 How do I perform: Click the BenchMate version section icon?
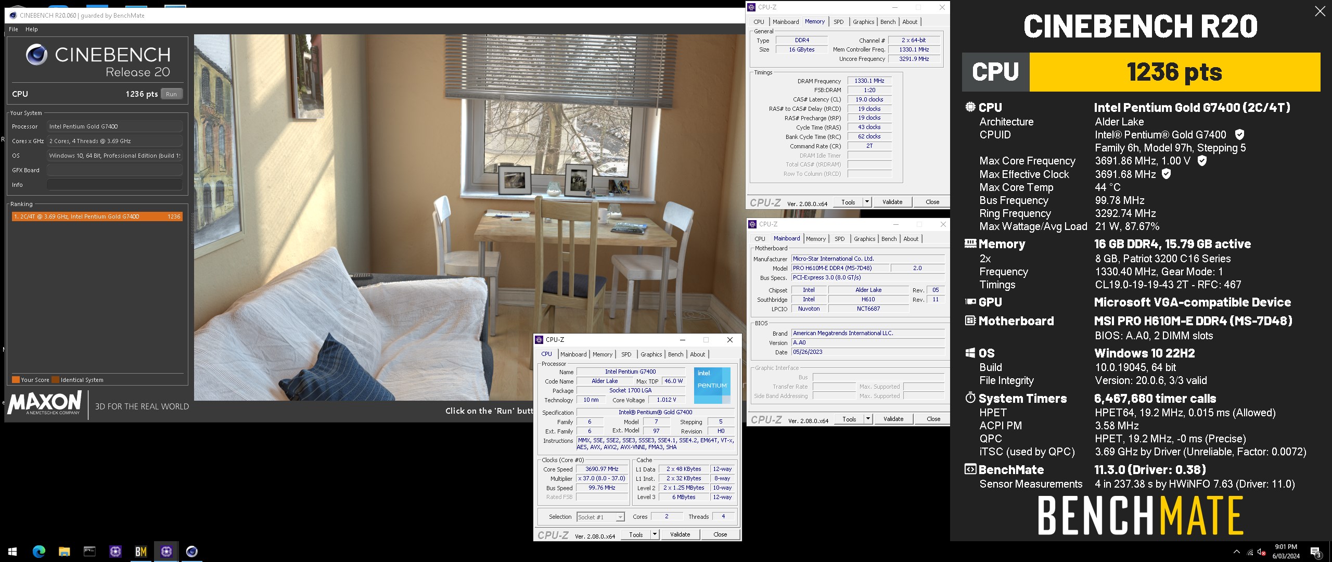click(970, 469)
